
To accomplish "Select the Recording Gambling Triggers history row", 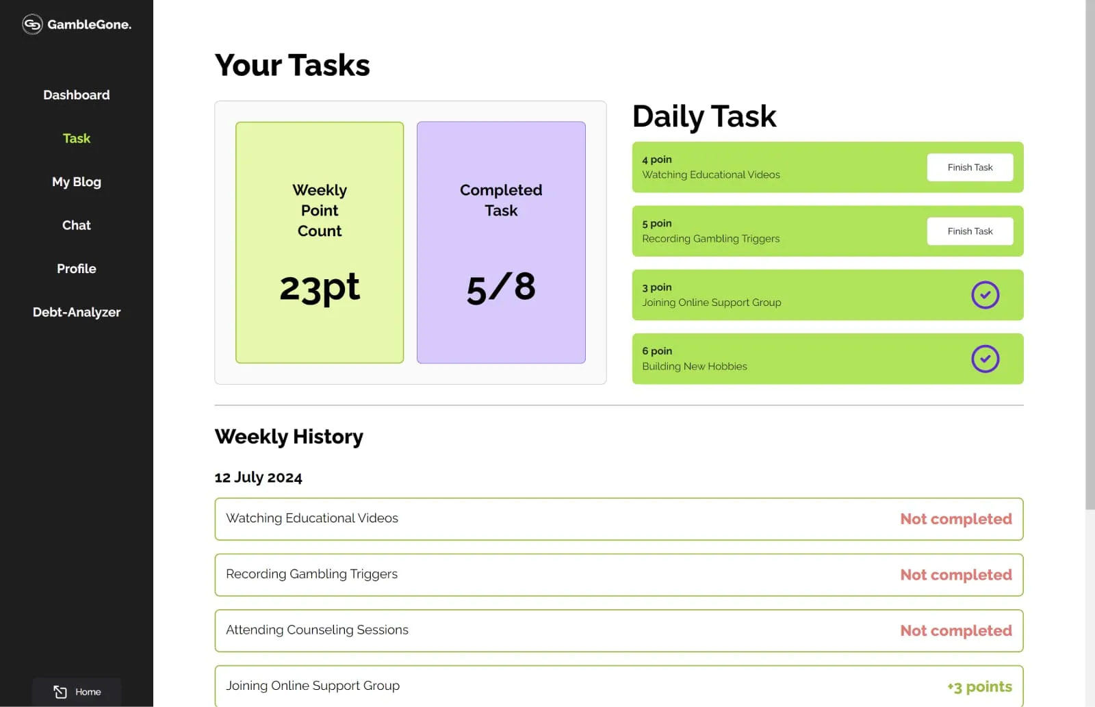I will [x=619, y=574].
